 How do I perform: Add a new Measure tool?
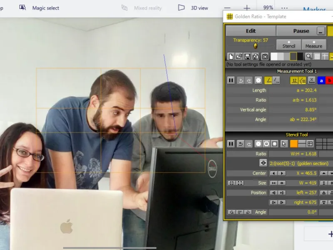click(x=314, y=45)
